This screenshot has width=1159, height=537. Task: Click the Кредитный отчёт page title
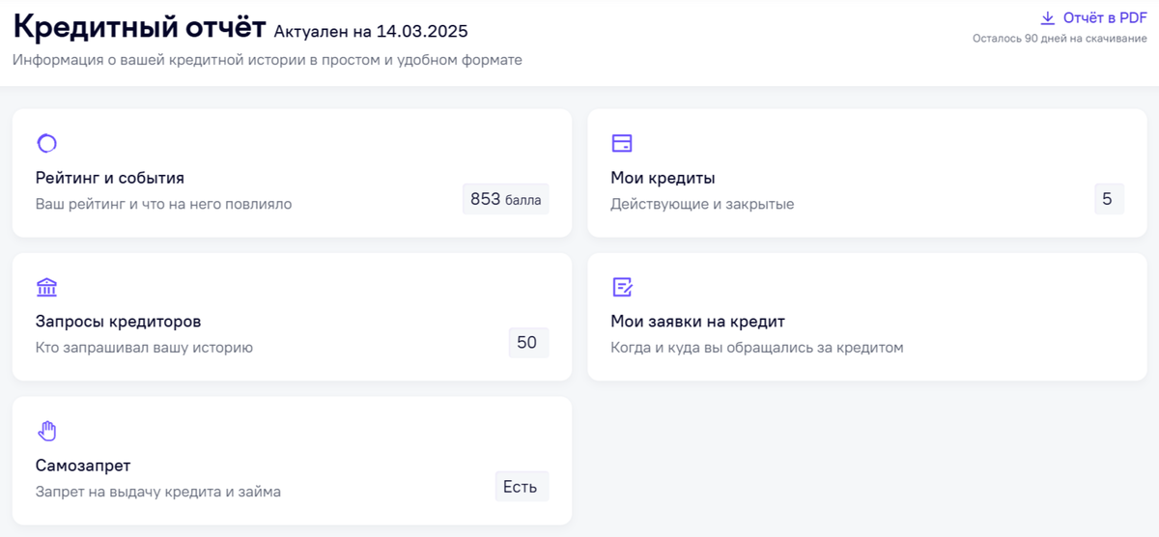pyautogui.click(x=139, y=27)
